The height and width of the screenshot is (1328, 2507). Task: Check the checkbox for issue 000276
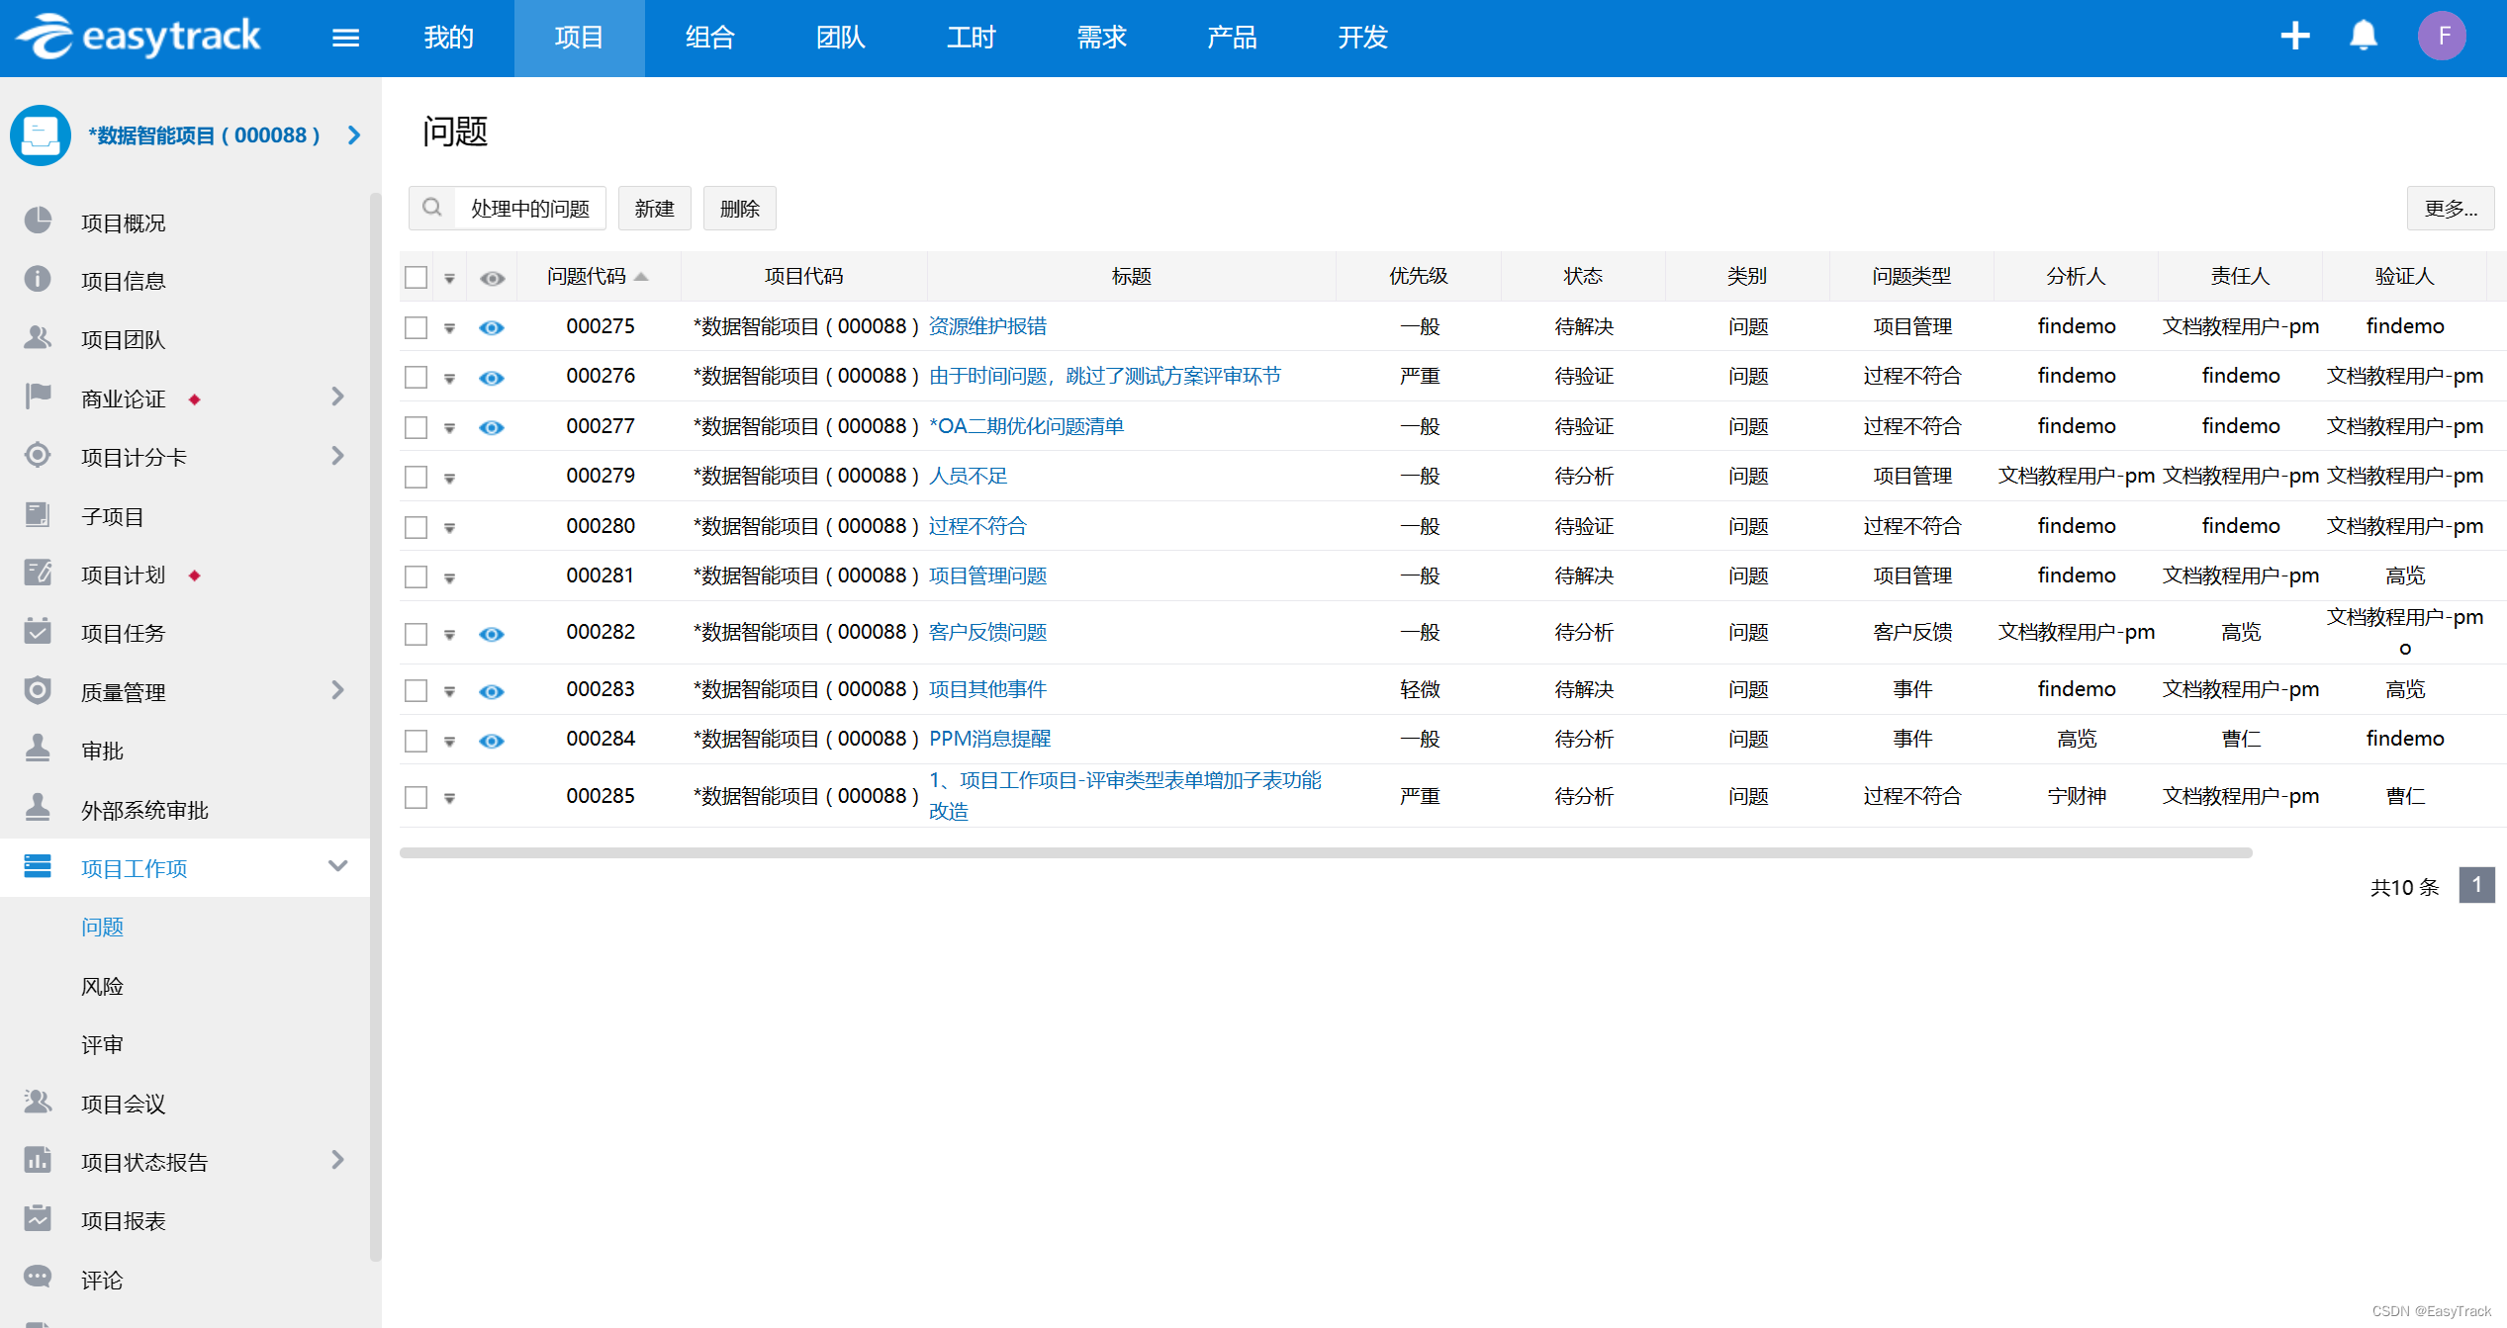[x=417, y=378]
